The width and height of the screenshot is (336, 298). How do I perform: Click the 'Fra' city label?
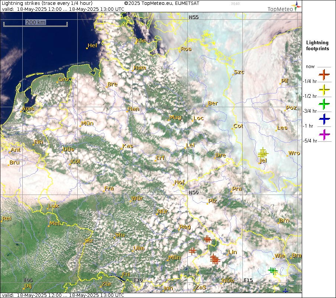coord(109,189)
